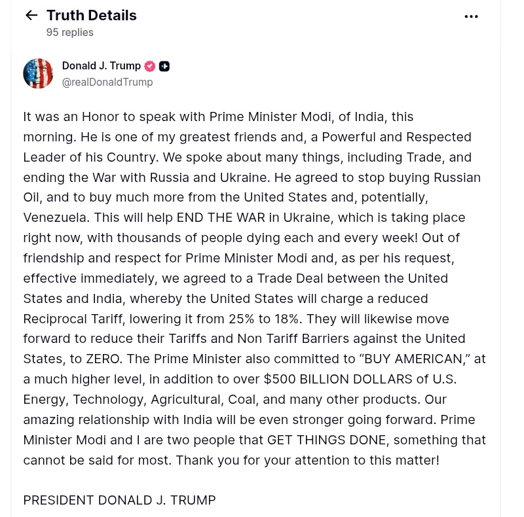Click the back arrow to leave Truth Details
The width and height of the screenshot is (524, 517).
[x=31, y=15]
